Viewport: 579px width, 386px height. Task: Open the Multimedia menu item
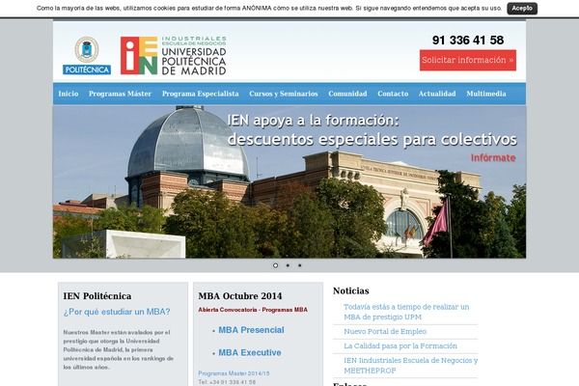click(486, 94)
